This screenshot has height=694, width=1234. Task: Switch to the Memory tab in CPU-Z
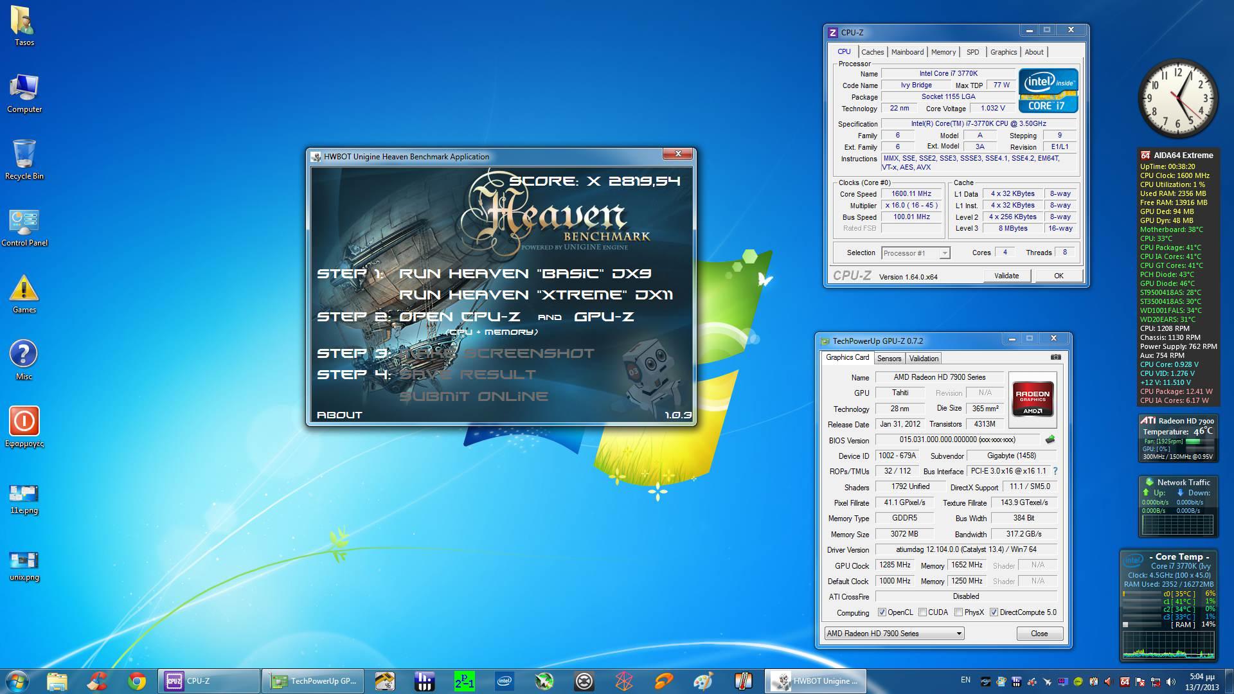[x=943, y=52]
